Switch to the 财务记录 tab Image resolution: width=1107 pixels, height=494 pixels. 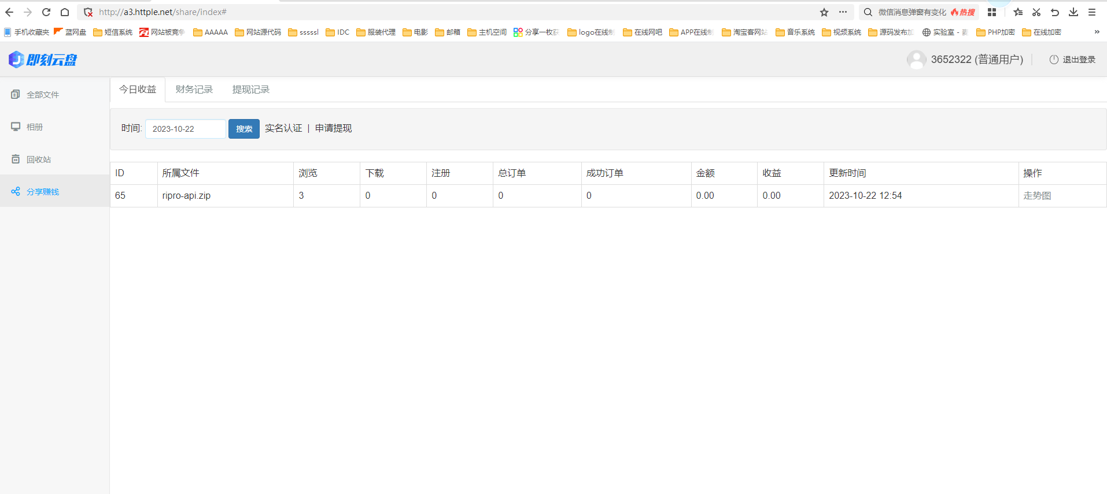pos(194,90)
